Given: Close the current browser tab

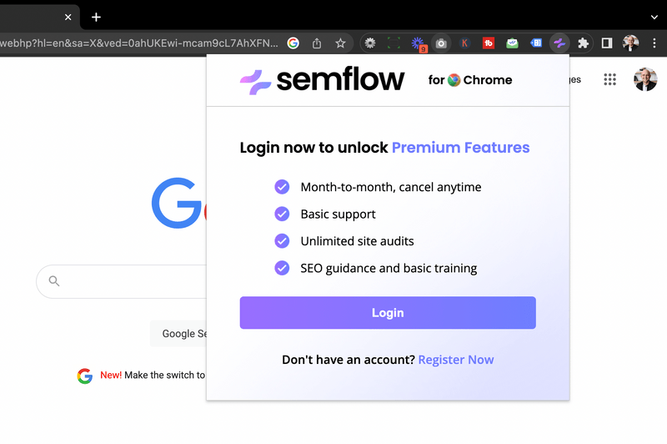Looking at the screenshot, I should pos(68,17).
